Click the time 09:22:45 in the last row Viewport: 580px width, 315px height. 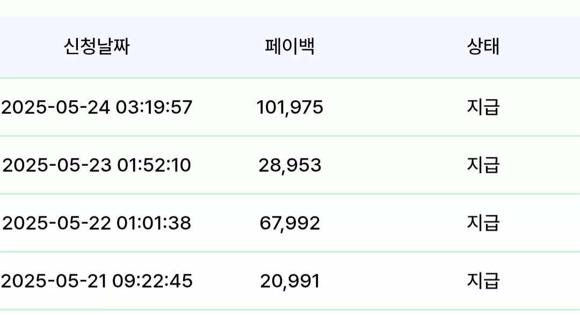click(153, 281)
